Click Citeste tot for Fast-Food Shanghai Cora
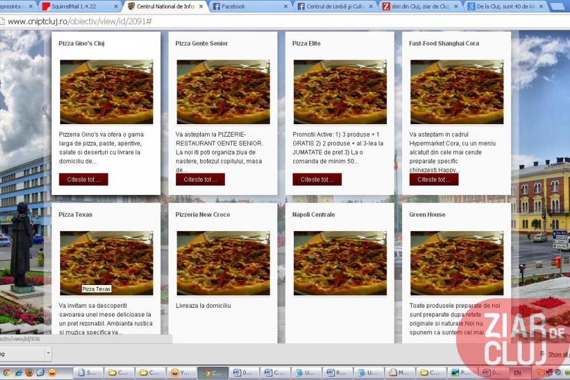570x380 pixels. click(434, 179)
